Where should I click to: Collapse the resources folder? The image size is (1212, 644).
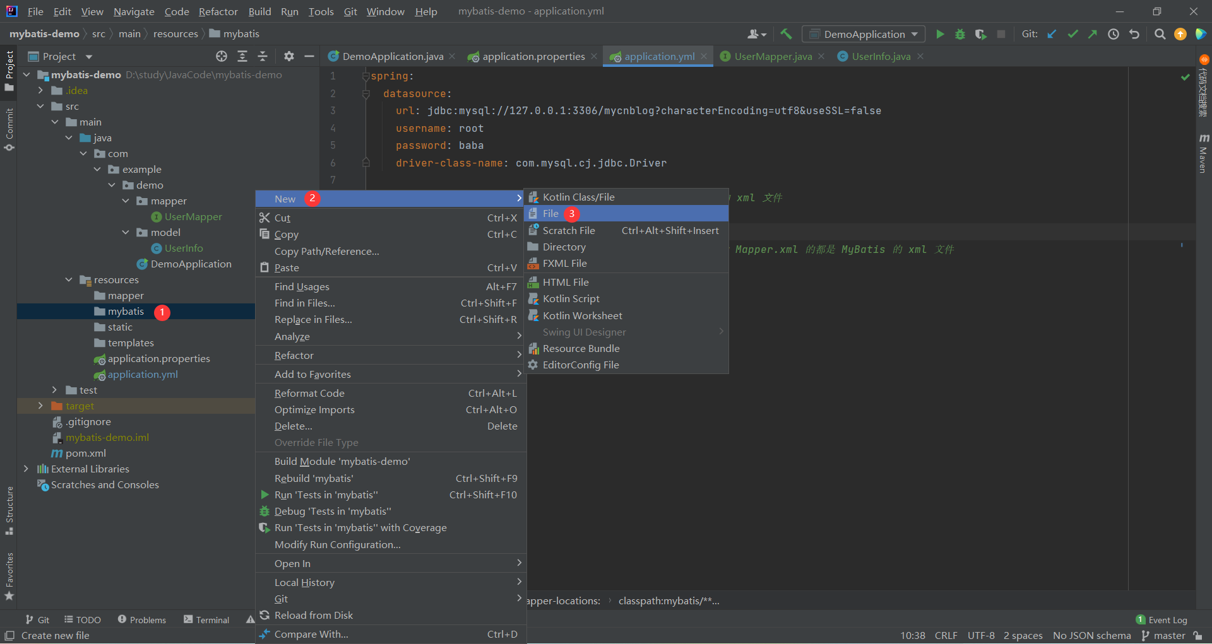pos(69,279)
